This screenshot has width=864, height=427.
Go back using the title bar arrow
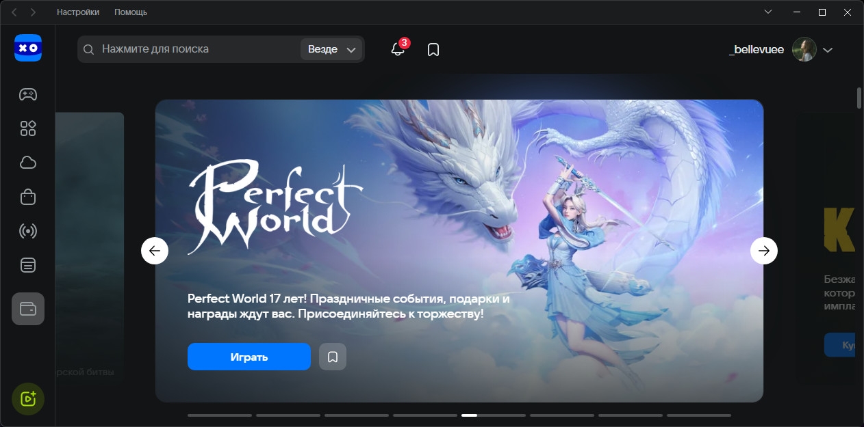point(14,12)
